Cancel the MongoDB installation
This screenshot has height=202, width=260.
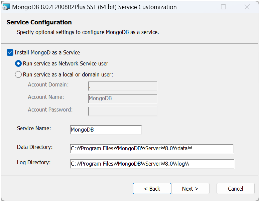(236, 189)
